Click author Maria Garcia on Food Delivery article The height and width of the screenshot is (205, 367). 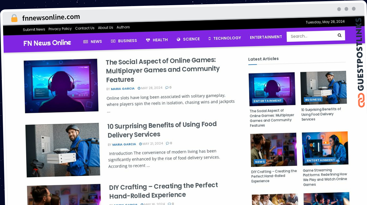(124, 144)
